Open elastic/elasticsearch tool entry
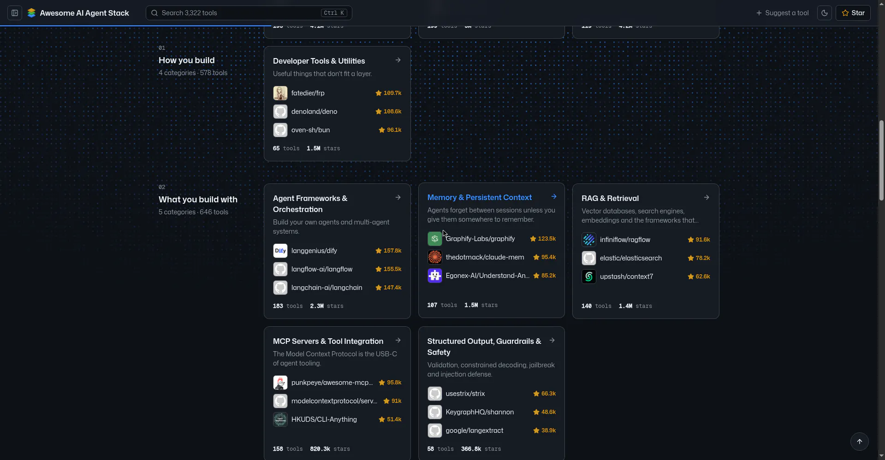This screenshot has height=460, width=885. [646, 258]
